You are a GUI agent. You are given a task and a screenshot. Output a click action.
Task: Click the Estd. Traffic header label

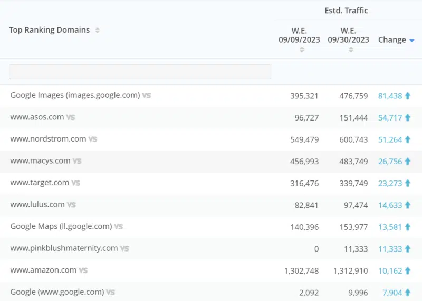point(346,11)
